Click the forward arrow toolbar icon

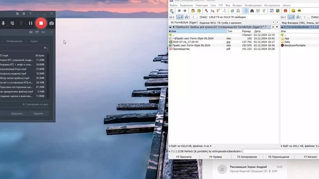185,11
